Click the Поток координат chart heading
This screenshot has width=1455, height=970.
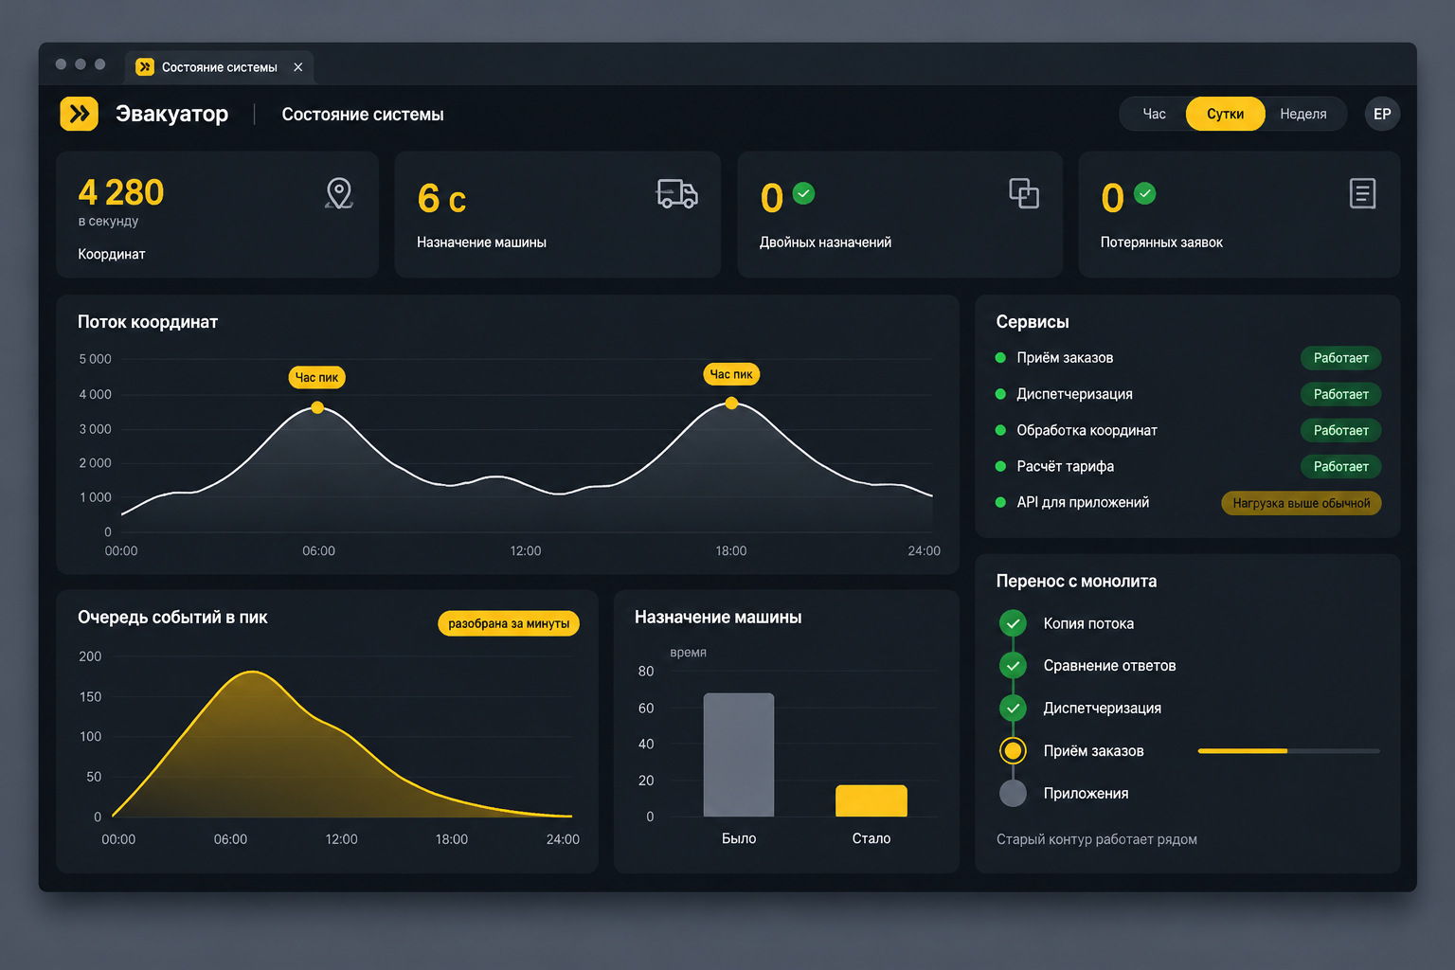tap(148, 322)
